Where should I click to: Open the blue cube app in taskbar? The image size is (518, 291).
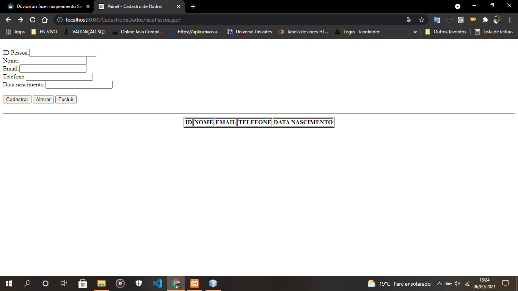[x=213, y=283]
